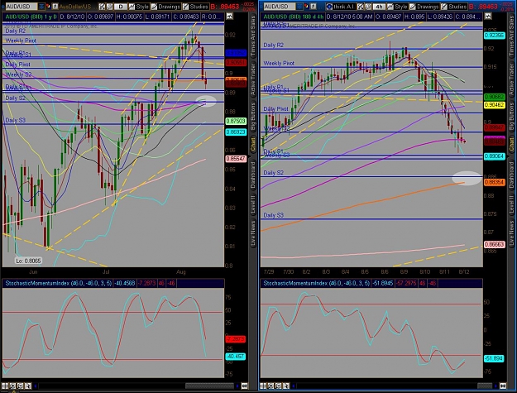
Task: Open Dashboard tab beside left chart
Action: pyautogui.click(x=253, y=175)
